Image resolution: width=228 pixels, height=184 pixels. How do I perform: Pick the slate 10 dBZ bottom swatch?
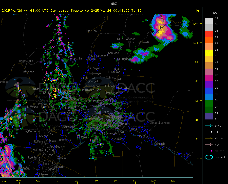point(209,116)
